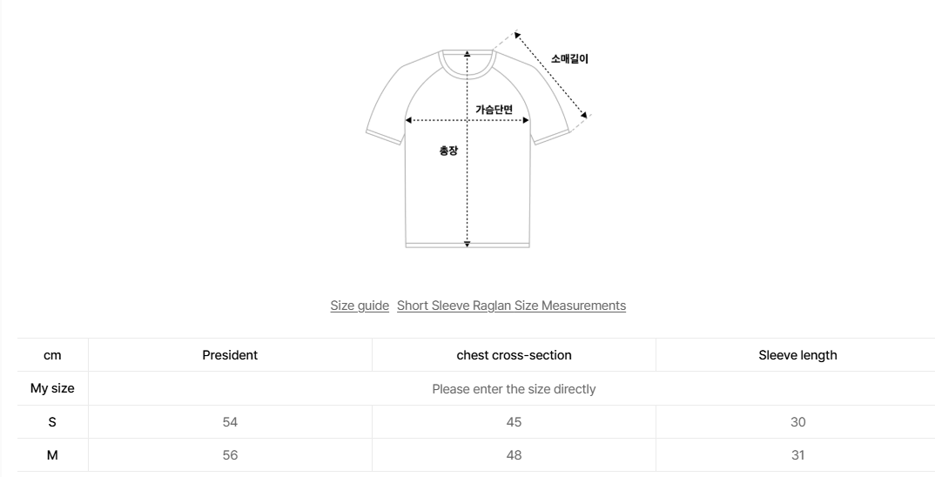Click the 31 sleeve length value
Image resolution: width=935 pixels, height=477 pixels.
coord(797,455)
